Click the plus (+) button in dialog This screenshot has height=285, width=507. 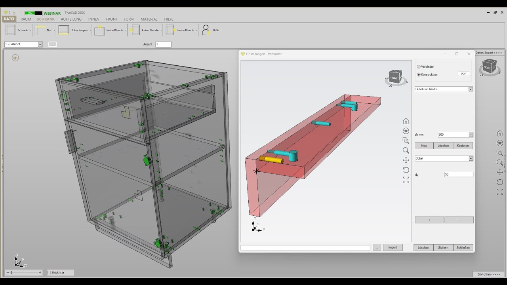pos(429,220)
